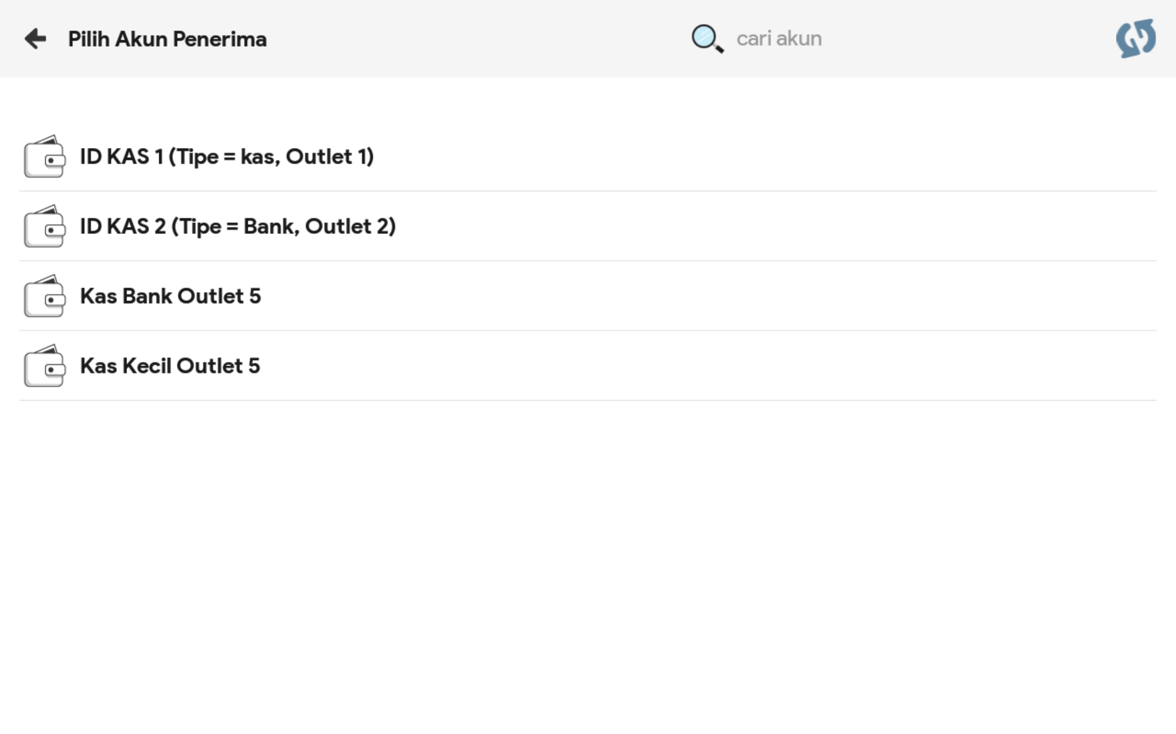Image resolution: width=1176 pixels, height=734 pixels.
Task: Click the magnifying glass search icon
Action: tap(707, 39)
